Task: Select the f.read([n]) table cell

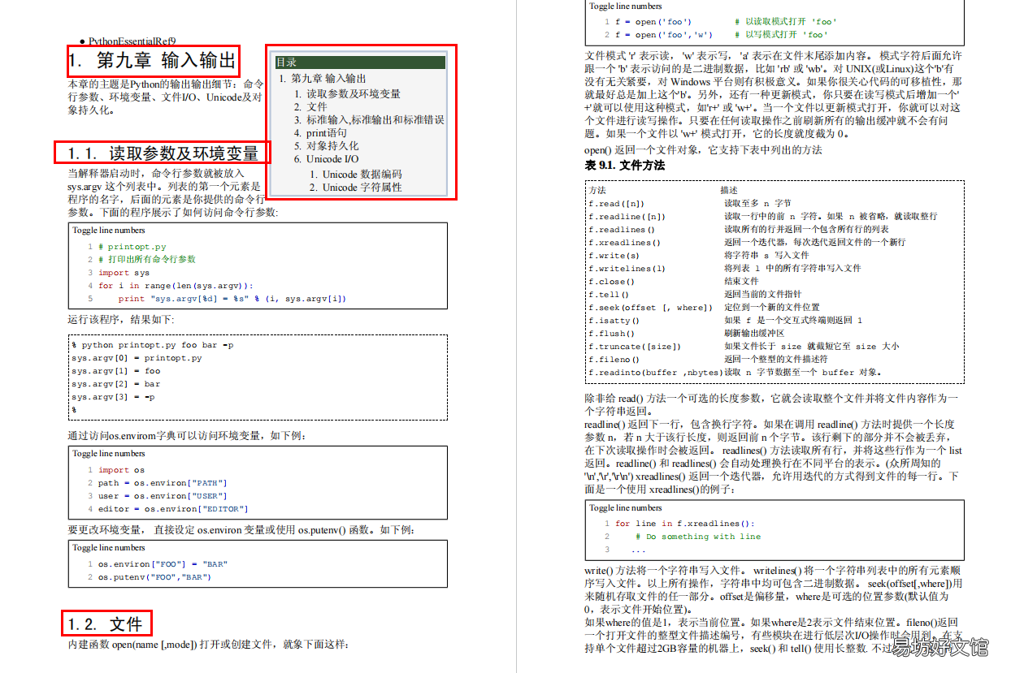Action: point(616,204)
